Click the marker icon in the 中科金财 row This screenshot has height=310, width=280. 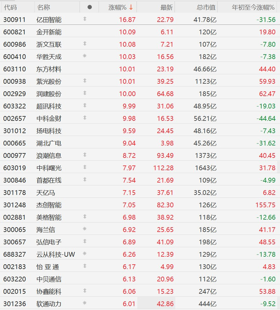coord(85,118)
